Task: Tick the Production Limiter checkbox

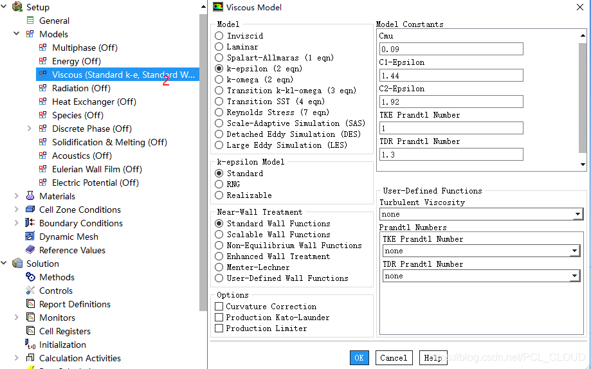Action: [x=219, y=328]
